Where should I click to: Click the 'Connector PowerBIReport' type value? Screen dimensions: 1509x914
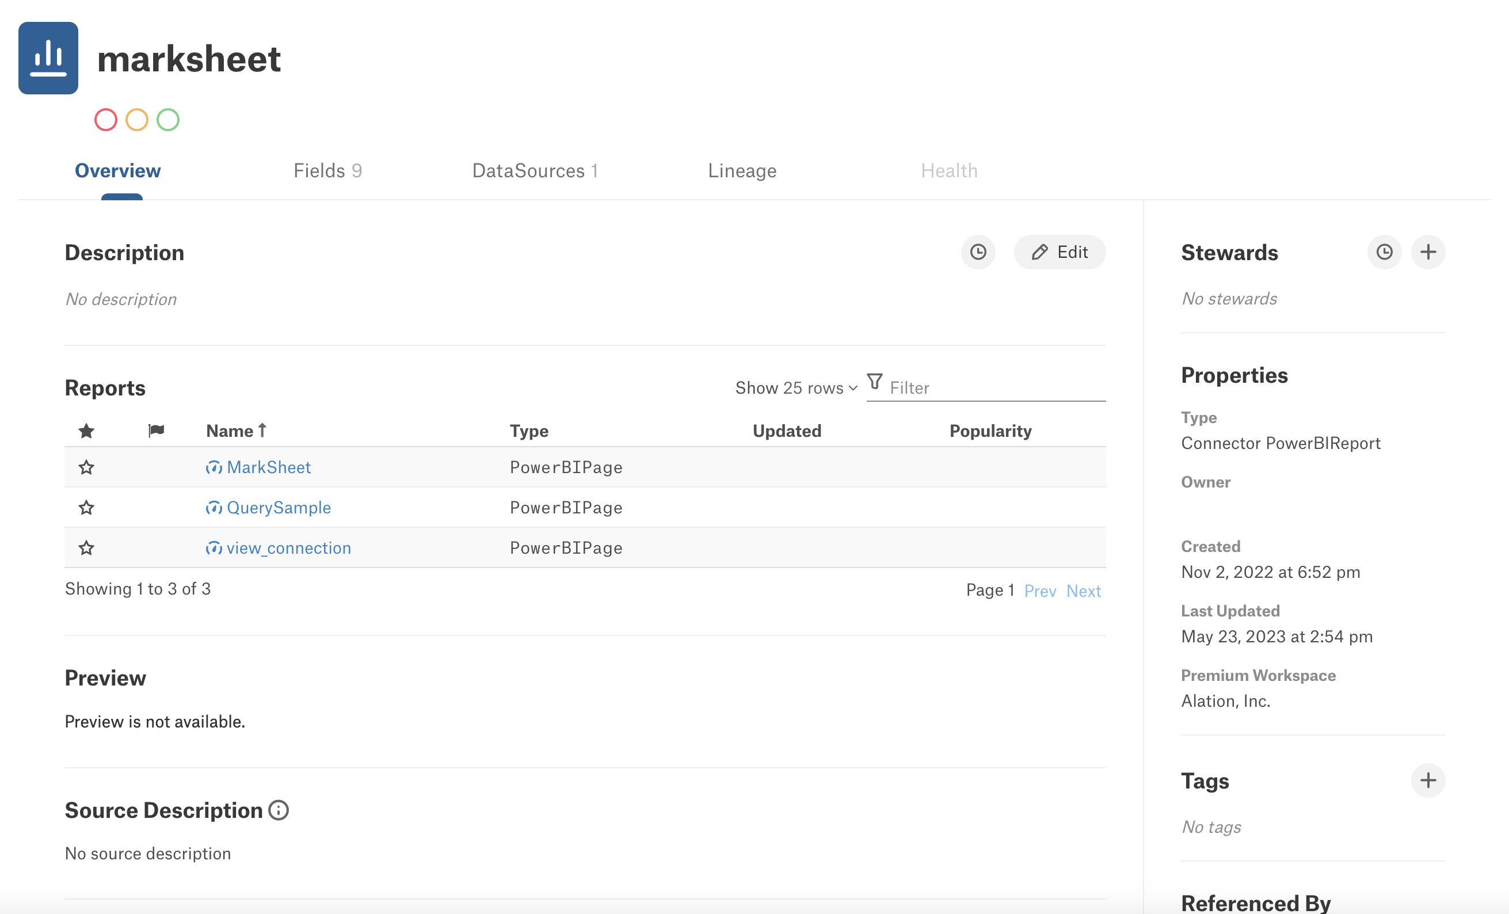tap(1281, 443)
